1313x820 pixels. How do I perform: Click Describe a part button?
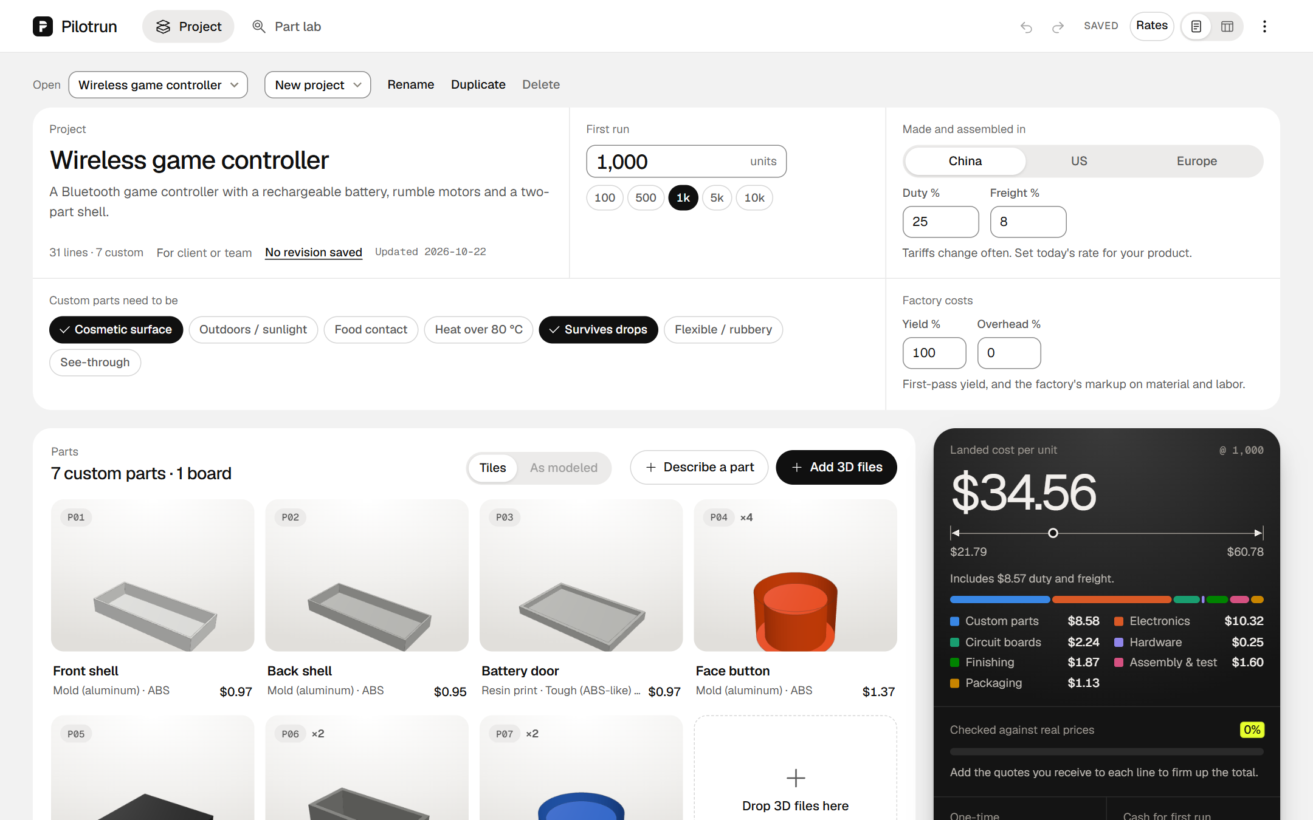point(699,467)
